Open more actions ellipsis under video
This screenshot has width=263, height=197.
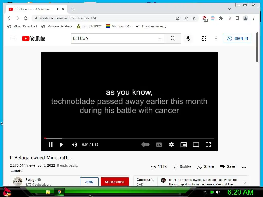[244, 167]
